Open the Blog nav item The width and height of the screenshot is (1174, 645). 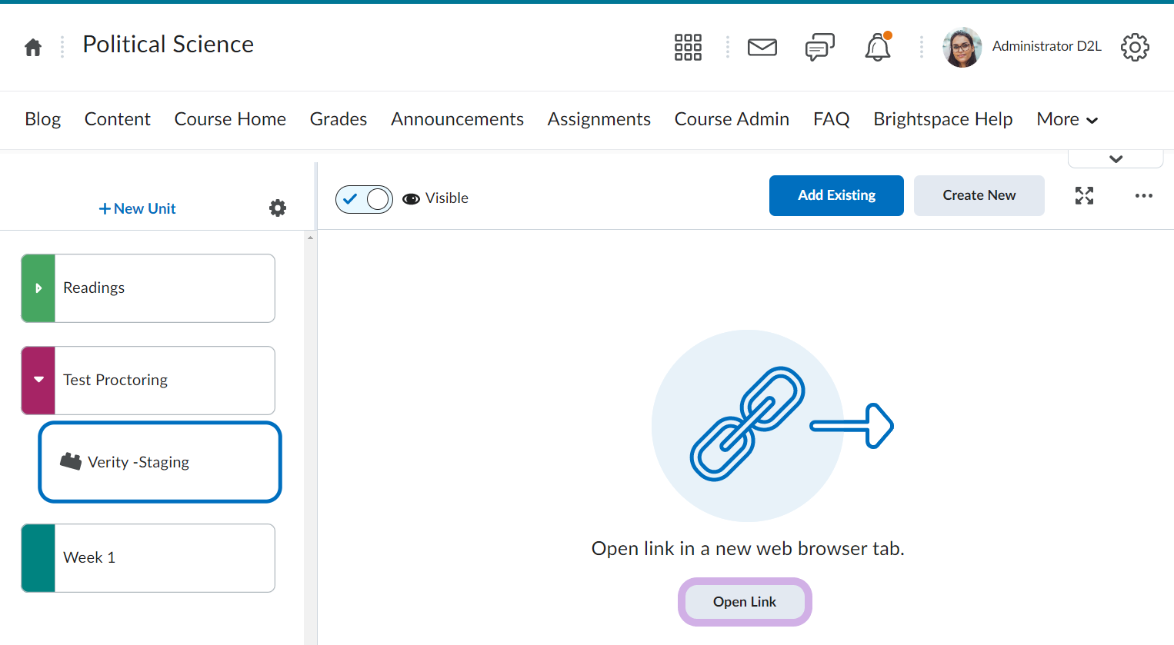(43, 119)
